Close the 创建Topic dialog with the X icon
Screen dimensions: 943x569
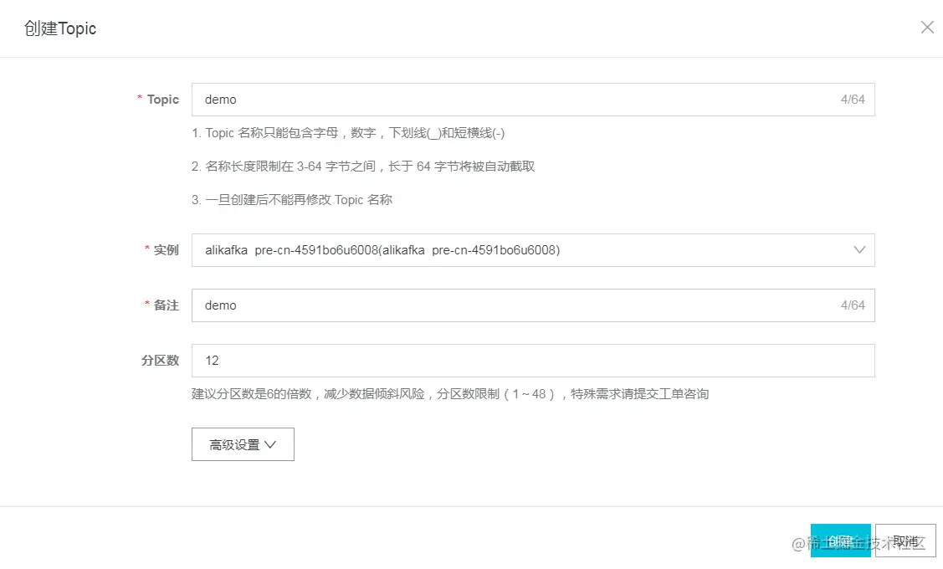(x=927, y=27)
